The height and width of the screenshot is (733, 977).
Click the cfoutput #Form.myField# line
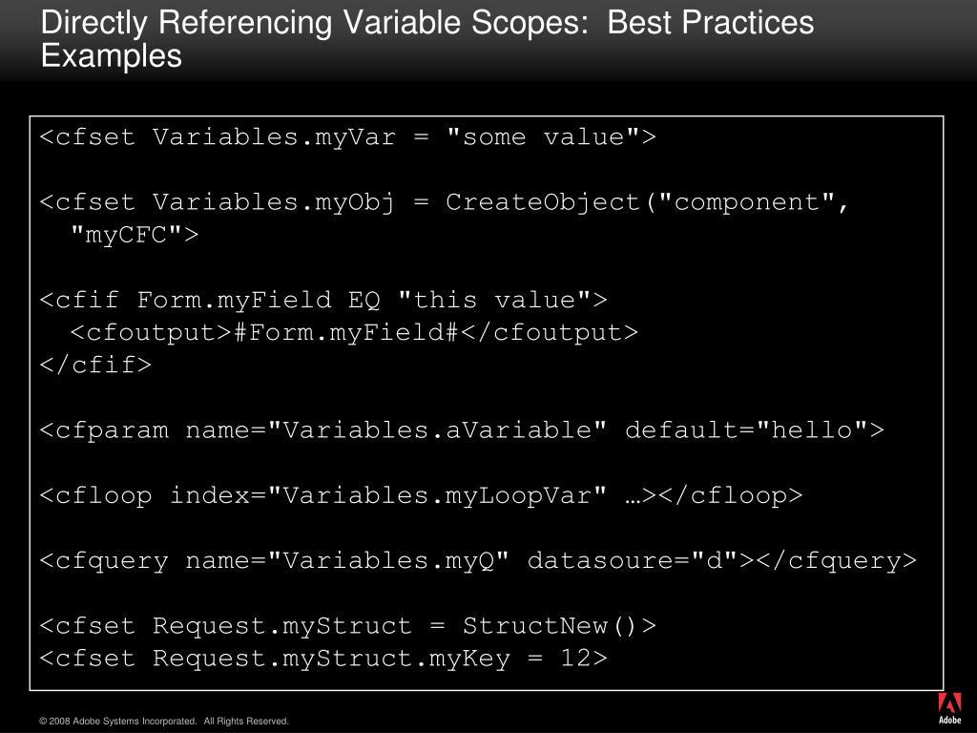coord(354,333)
